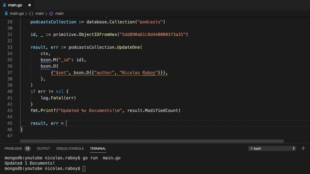Click UpdateOne method call on line 33
Viewport: 310px width, 174px height.
pos(128,47)
